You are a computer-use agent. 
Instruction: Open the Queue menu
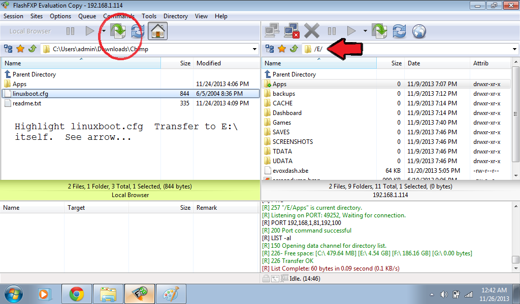pyautogui.click(x=87, y=16)
